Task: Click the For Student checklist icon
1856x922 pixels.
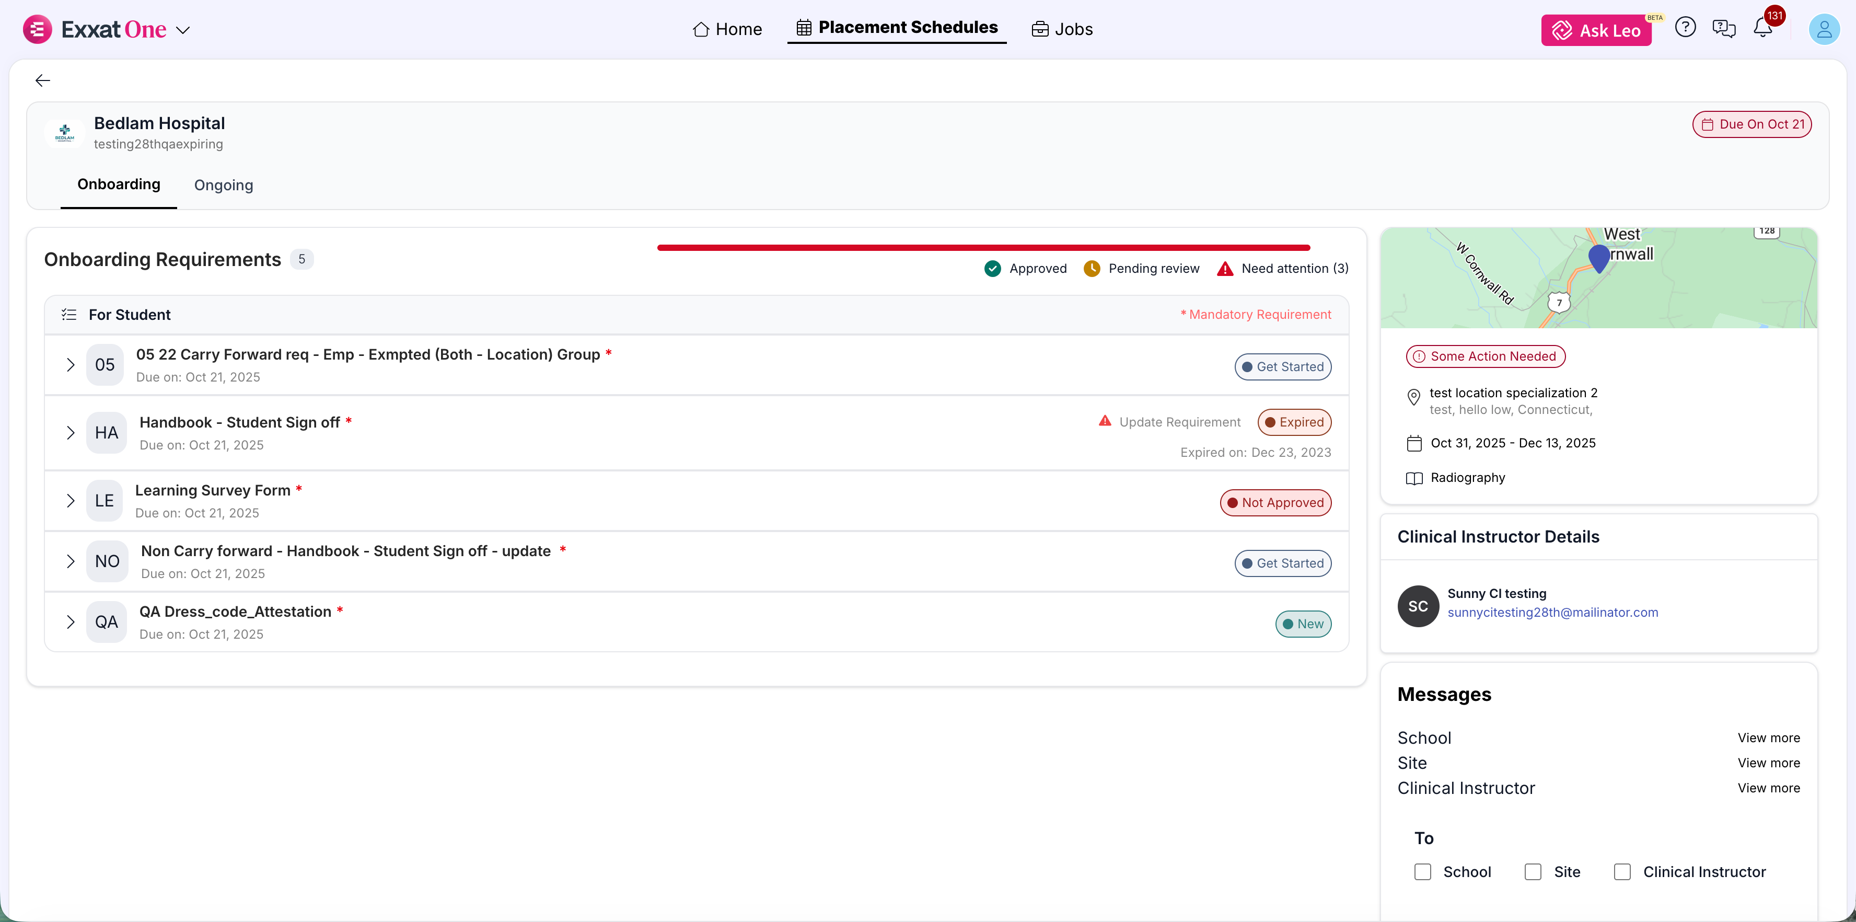Action: (x=69, y=315)
